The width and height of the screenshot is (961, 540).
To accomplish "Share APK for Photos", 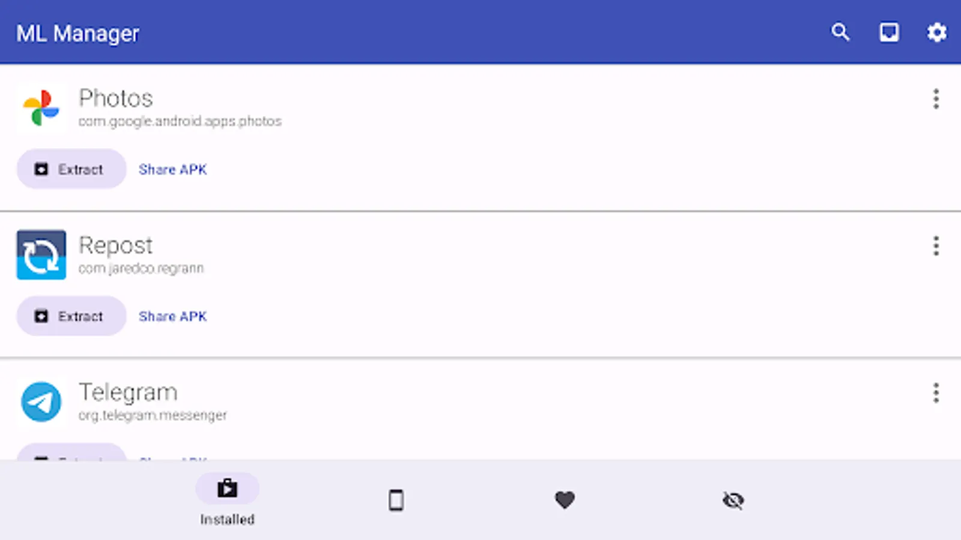I will point(173,170).
